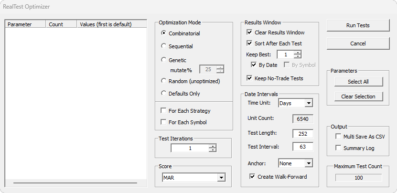This screenshot has width=397, height=193.
Task: Click Values (first is default) header
Action: (112, 24)
